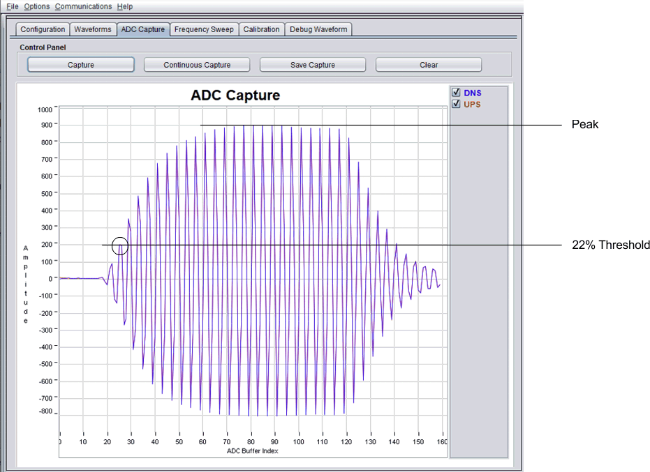
Task: Enable the UPS waveform checkbox
Action: (456, 104)
